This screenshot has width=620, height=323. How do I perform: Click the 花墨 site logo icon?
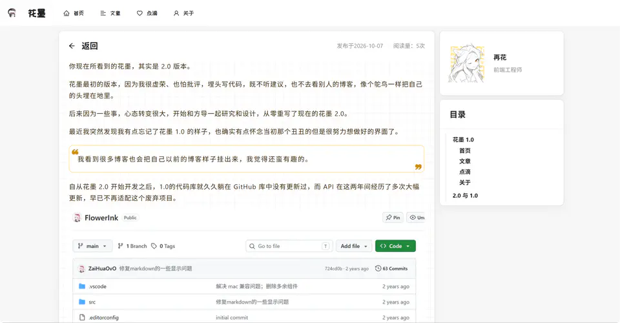[12, 13]
